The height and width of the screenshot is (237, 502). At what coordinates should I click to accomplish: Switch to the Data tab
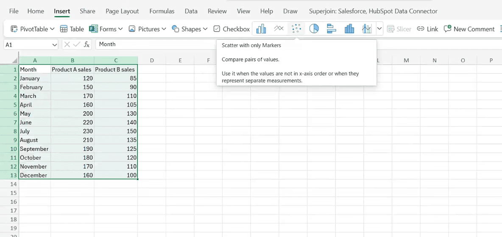pos(191,11)
